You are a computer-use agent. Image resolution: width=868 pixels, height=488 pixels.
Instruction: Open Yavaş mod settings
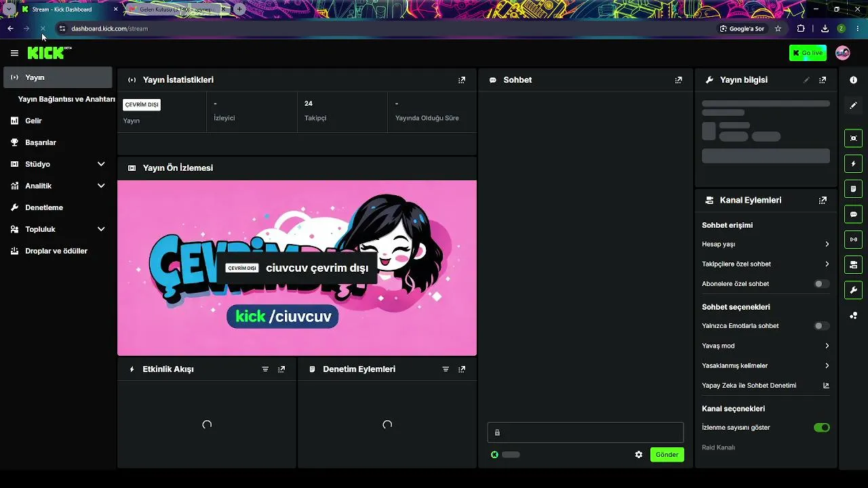pyautogui.click(x=766, y=346)
